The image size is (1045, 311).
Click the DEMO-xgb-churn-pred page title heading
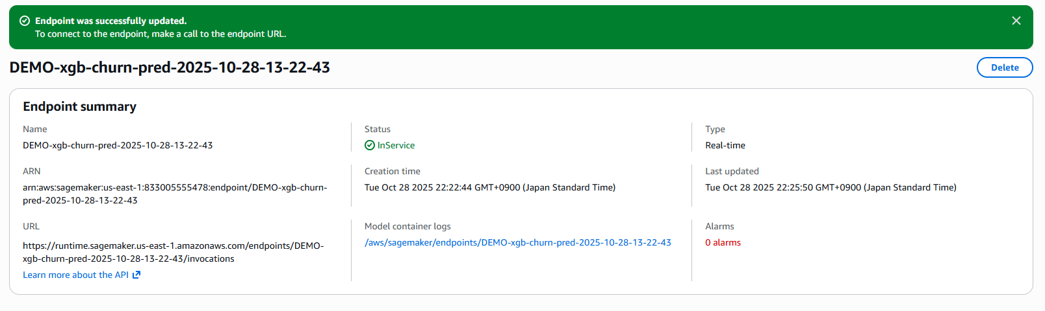point(170,67)
